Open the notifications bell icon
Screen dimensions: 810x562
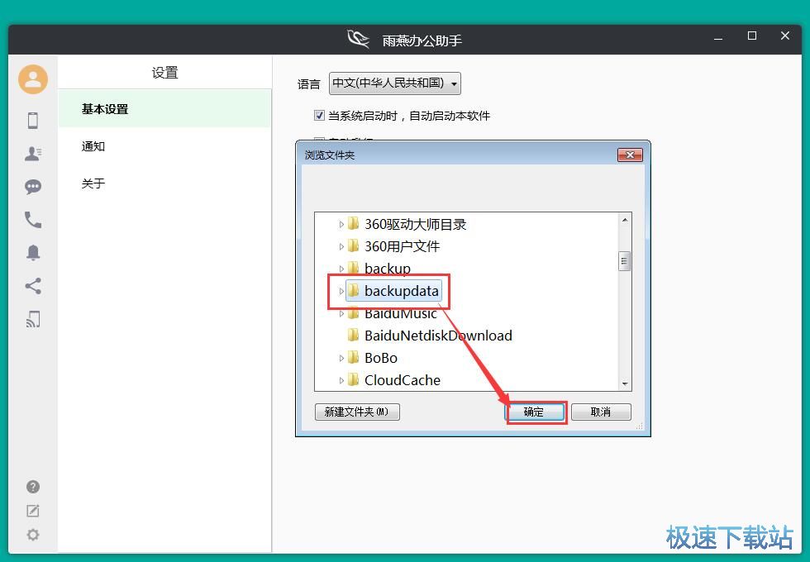tap(33, 253)
